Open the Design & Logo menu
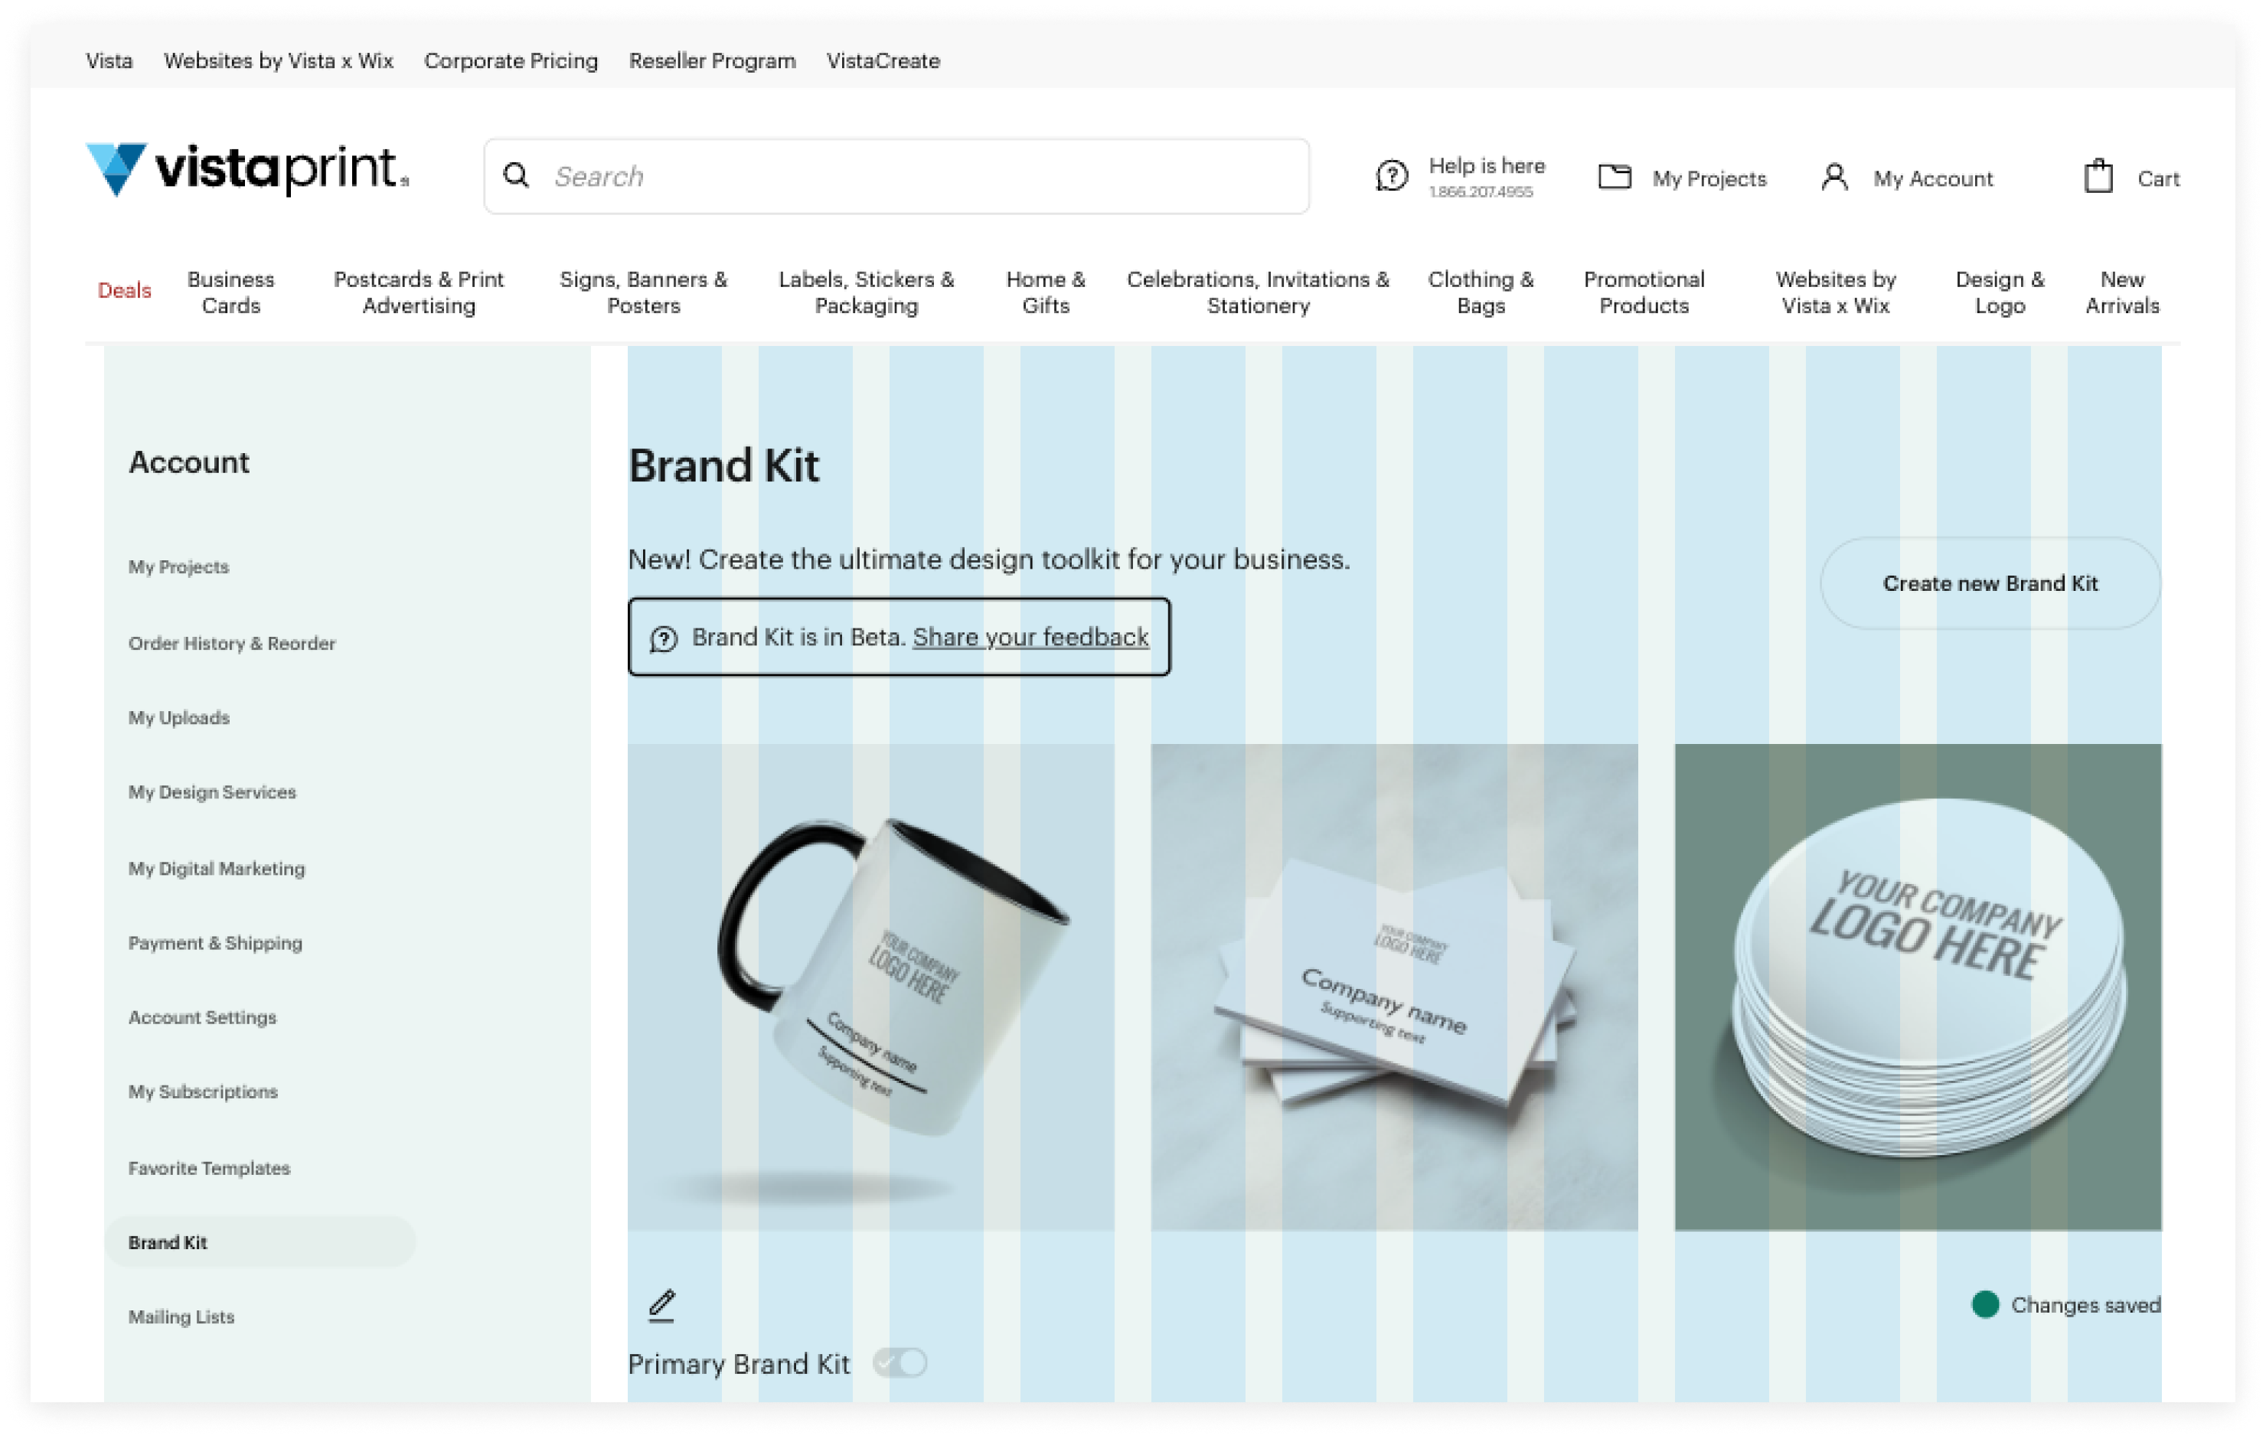 pyautogui.click(x=2000, y=292)
